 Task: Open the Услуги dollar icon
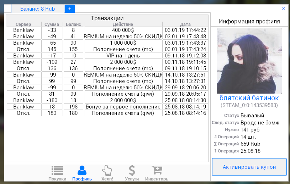click(x=132, y=171)
